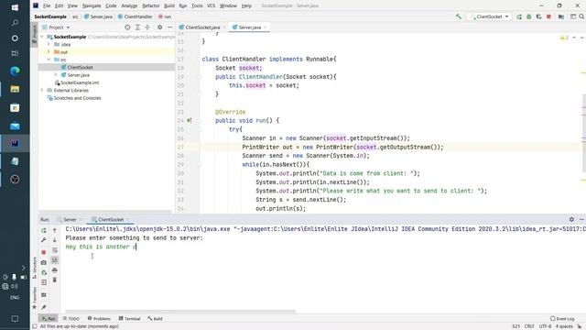
Task: Toggle scroll to end in console
Action: (x=55, y=259)
